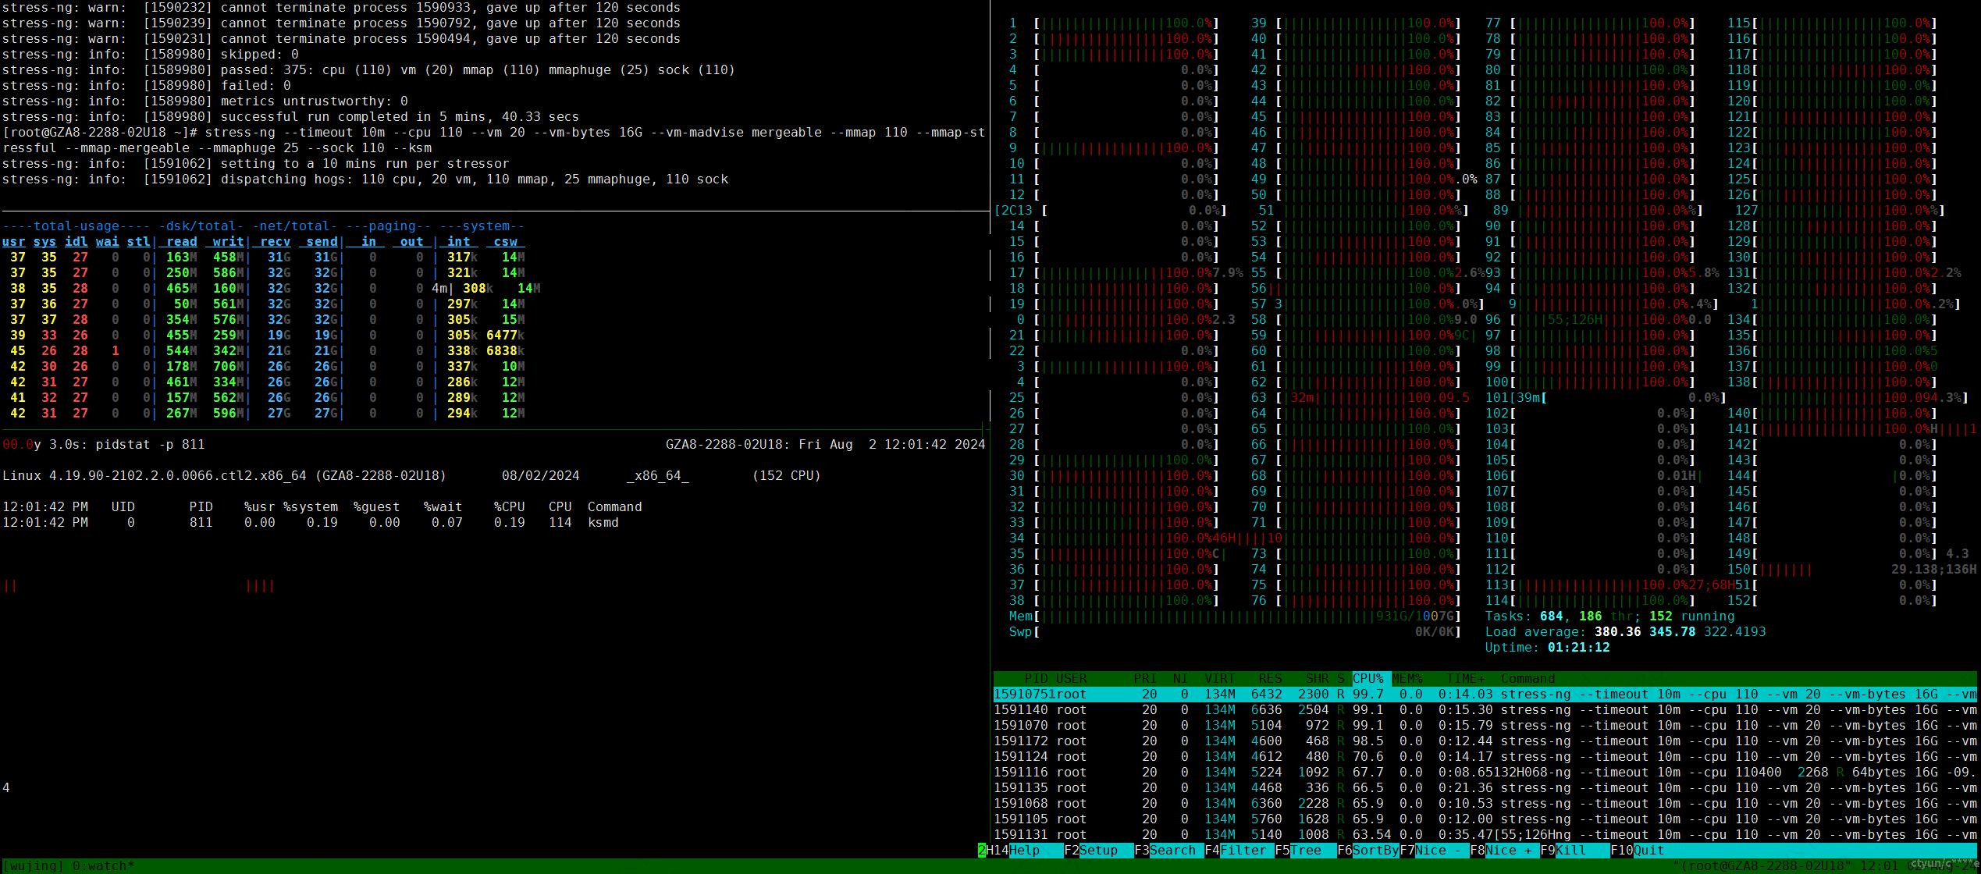1981x874 pixels.
Task: Select process row with PID 1591135
Action: [1485, 788]
